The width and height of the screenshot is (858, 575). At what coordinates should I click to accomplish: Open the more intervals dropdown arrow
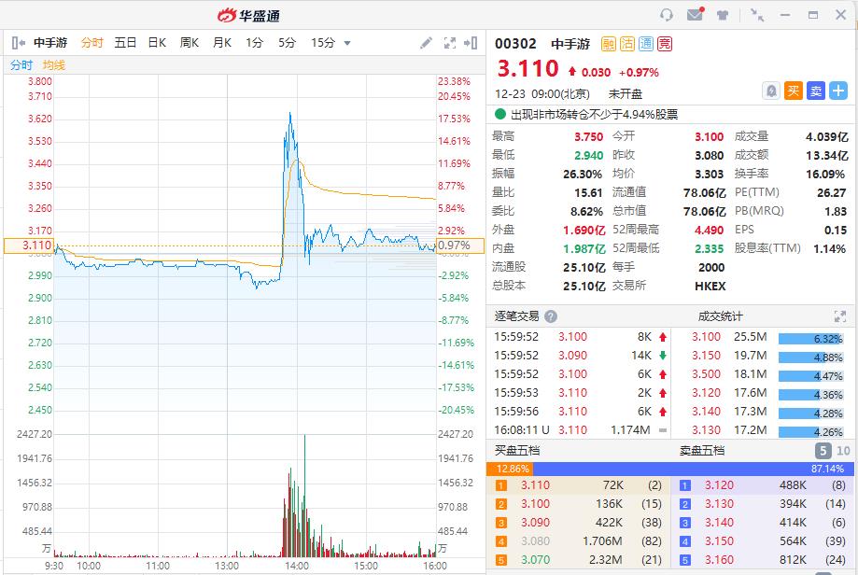point(347,43)
